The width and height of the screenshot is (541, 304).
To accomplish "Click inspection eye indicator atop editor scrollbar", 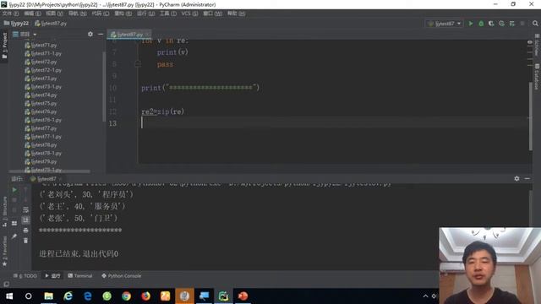I will [x=530, y=42].
